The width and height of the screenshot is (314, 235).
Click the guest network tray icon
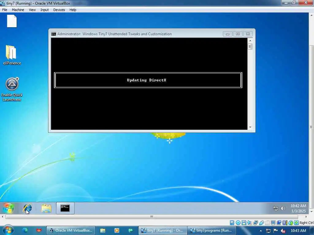point(276,208)
